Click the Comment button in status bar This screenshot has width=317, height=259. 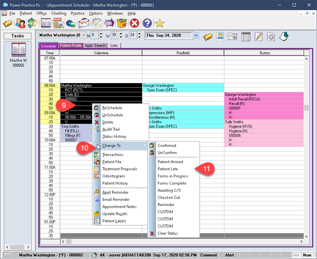coord(209,255)
